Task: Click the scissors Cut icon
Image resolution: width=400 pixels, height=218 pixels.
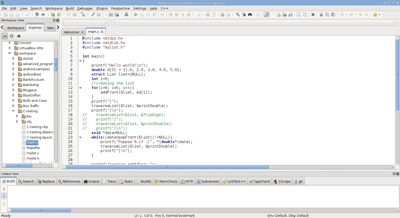Action: coord(321,14)
